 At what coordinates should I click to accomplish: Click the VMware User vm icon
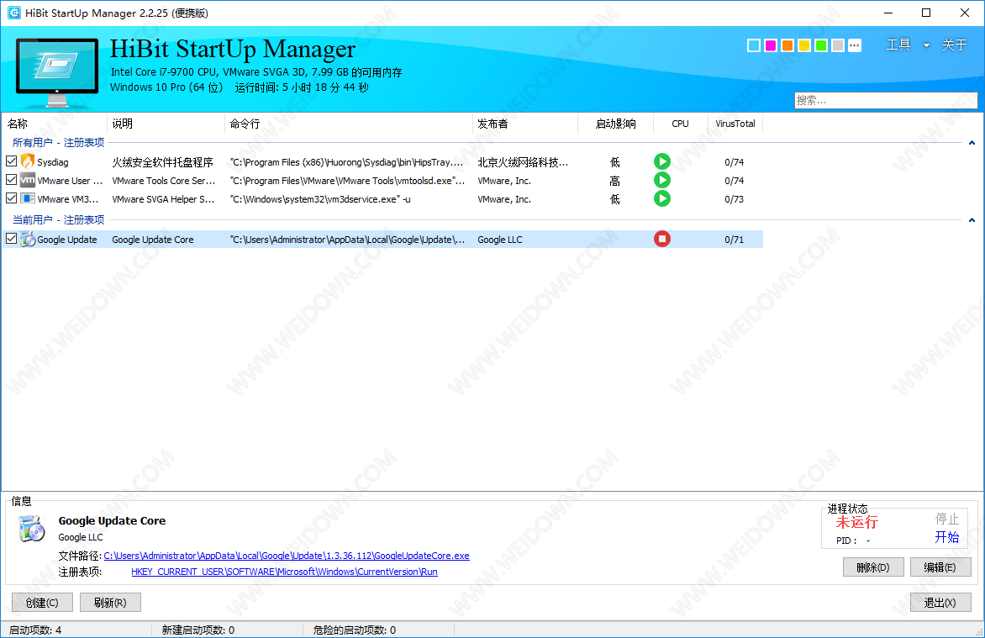coord(28,181)
